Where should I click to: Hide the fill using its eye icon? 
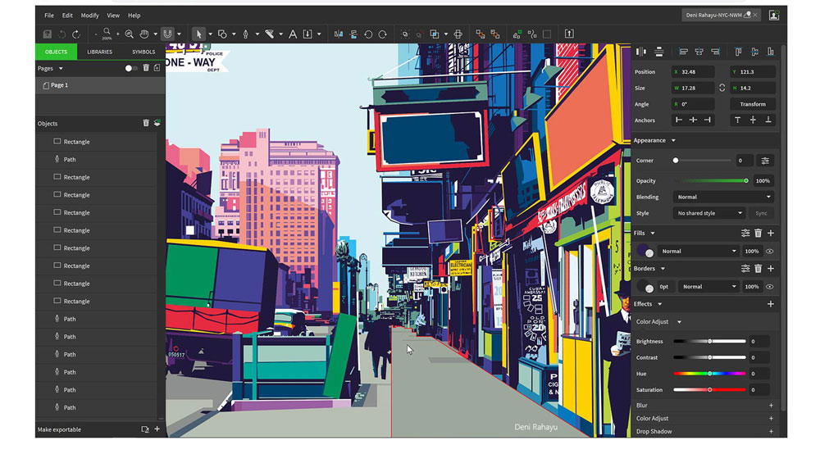click(770, 252)
